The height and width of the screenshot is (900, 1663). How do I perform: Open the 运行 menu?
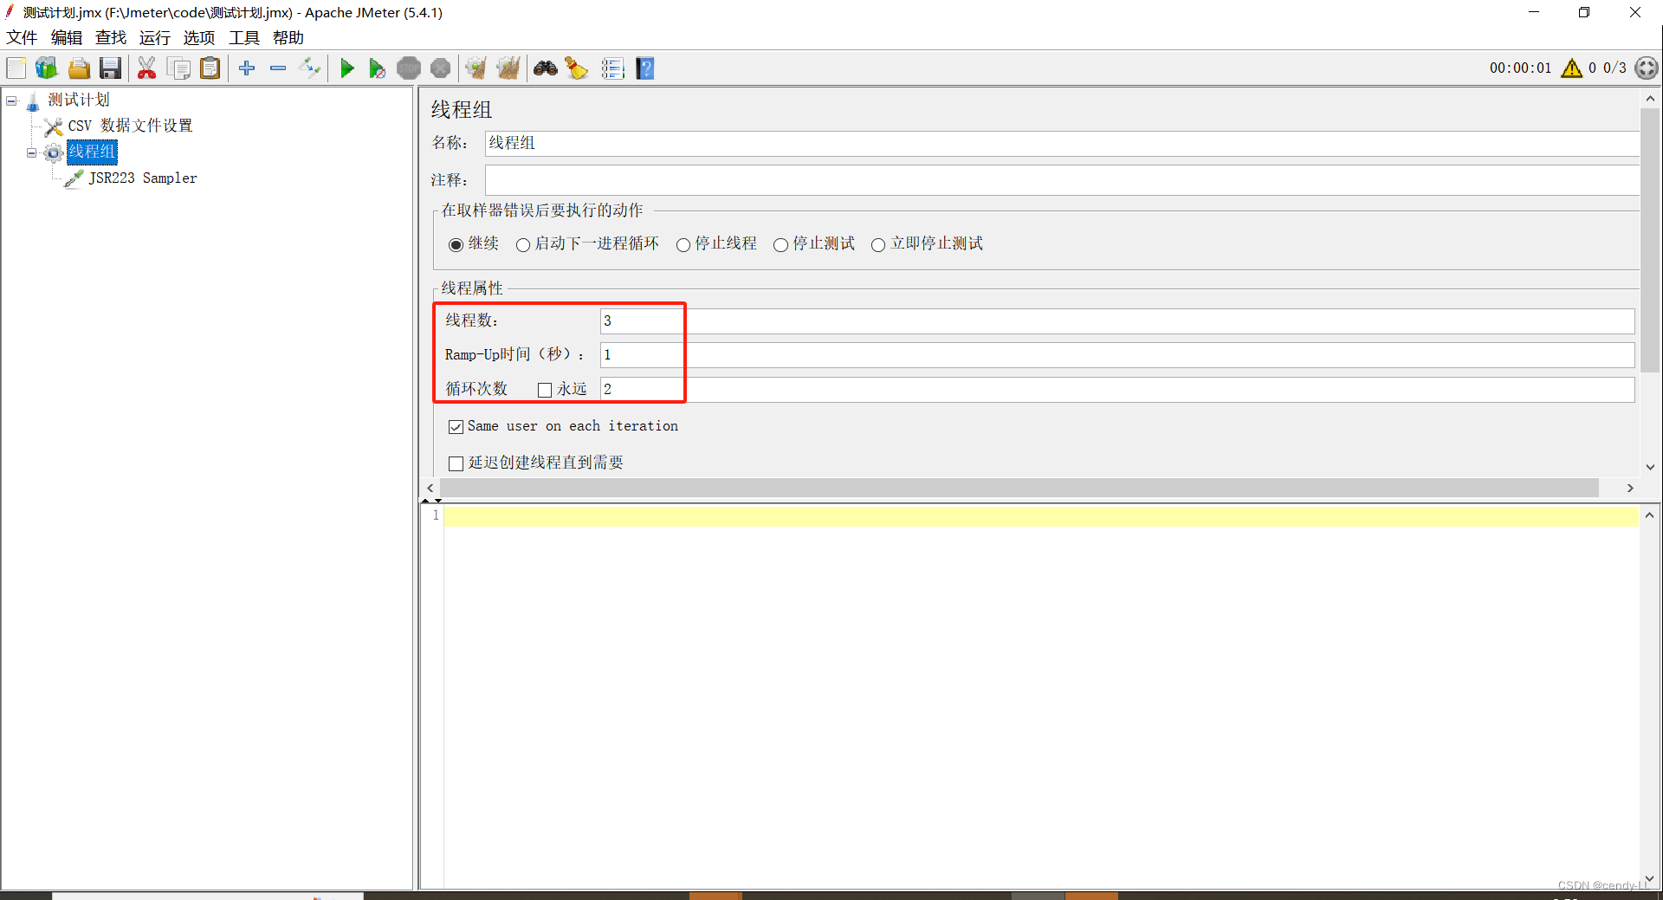point(154,37)
